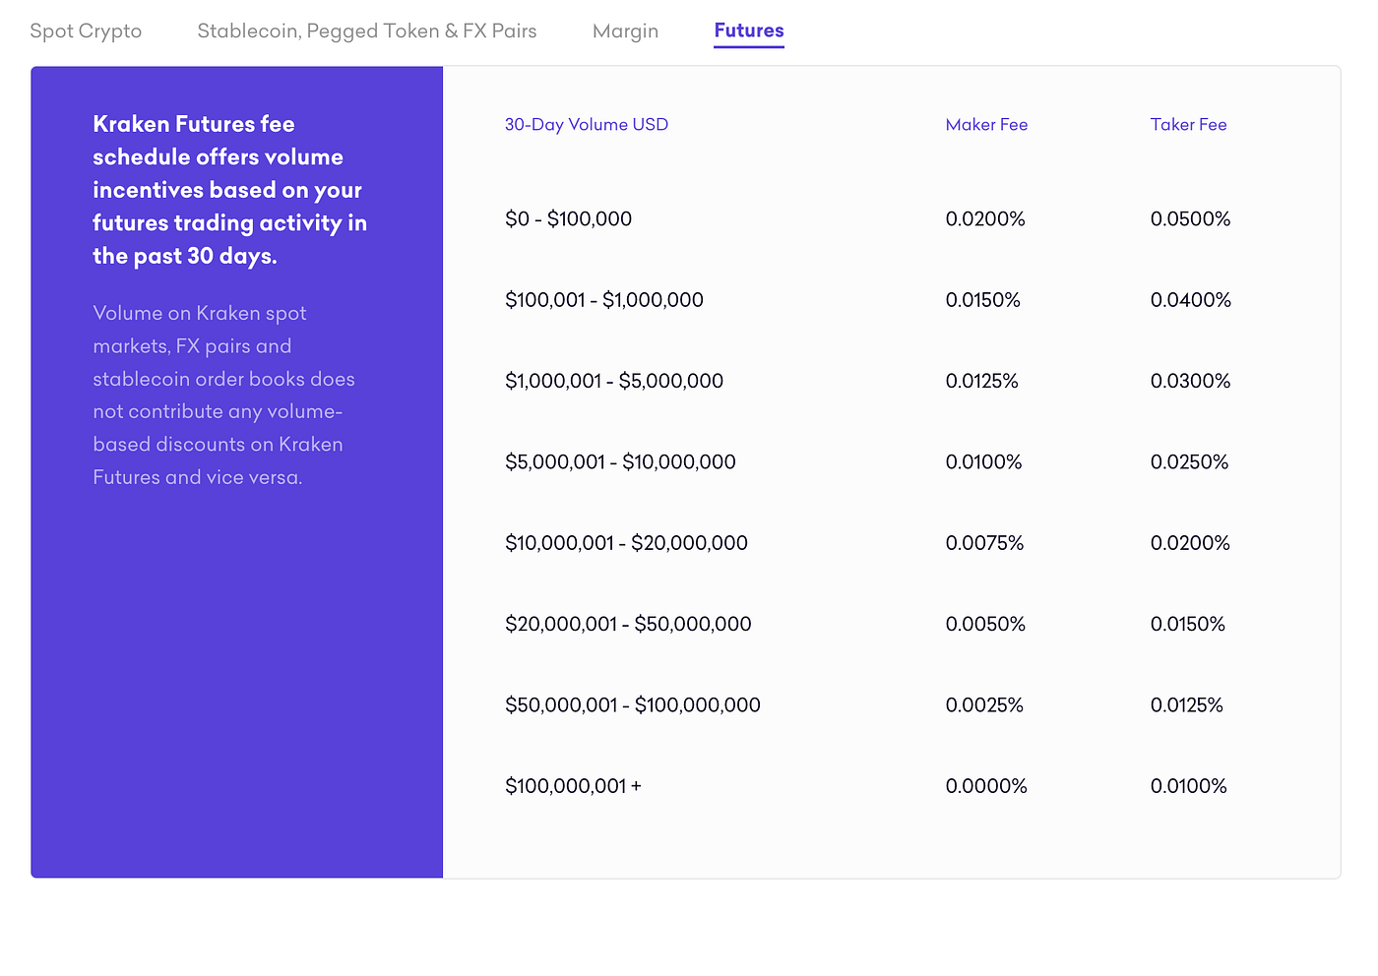The height and width of the screenshot is (976, 1378).
Task: Select the $0 - $100,000 volume tier
Action: point(568,218)
